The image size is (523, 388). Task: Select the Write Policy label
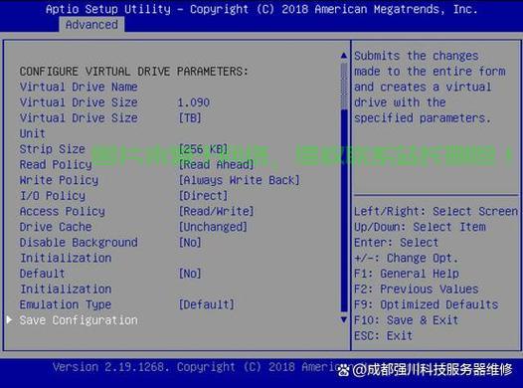point(59,180)
